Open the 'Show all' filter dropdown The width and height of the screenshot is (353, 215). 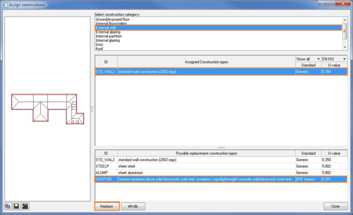(x=308, y=59)
